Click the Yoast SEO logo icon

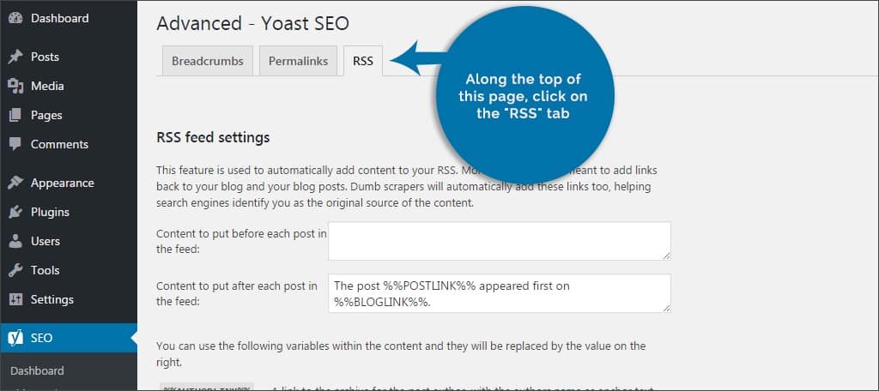15,338
